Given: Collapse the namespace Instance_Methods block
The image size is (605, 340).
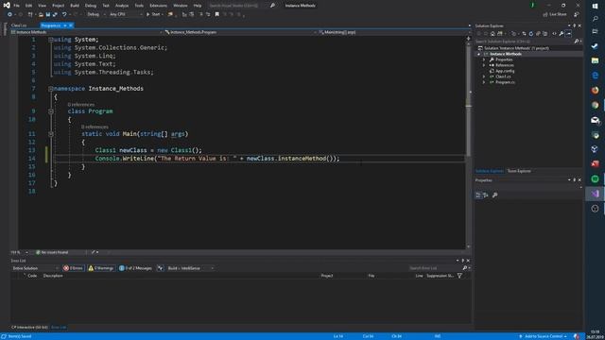Looking at the screenshot, I should click(50, 89).
